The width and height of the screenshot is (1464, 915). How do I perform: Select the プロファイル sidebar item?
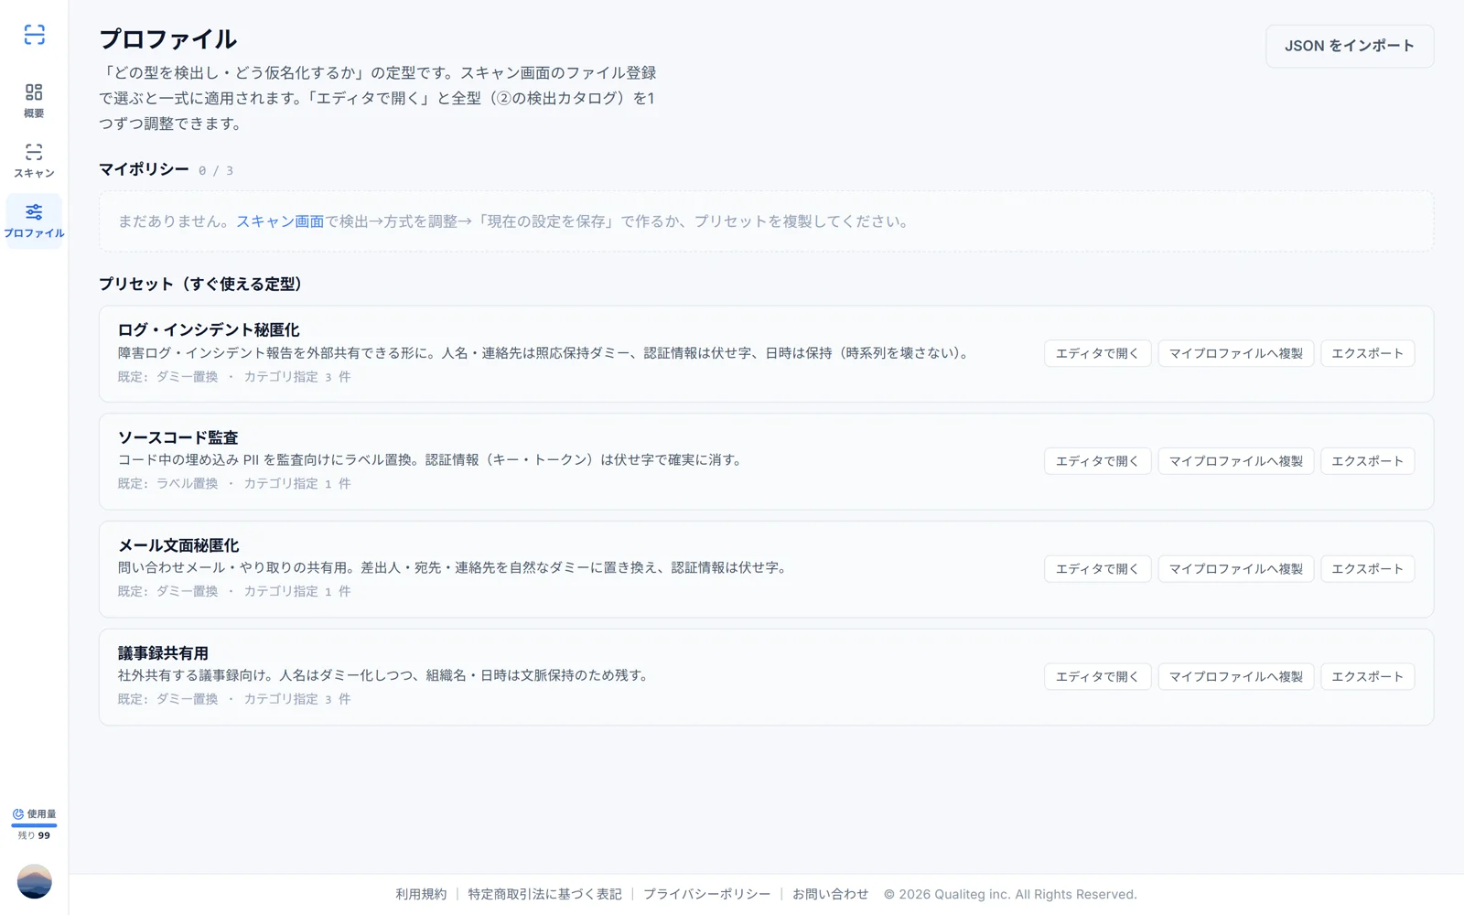[34, 221]
